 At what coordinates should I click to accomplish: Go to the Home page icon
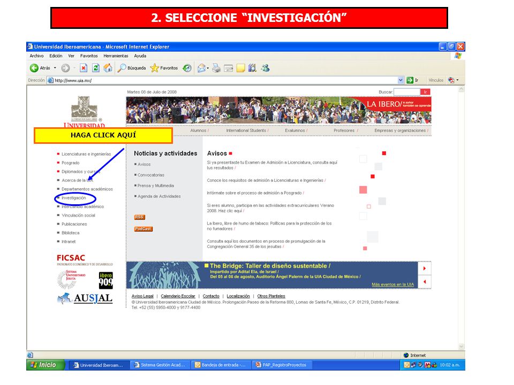pyautogui.click(x=108, y=68)
